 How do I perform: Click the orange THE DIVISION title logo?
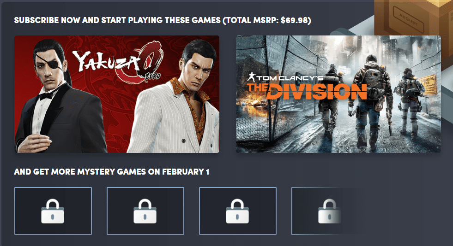307,91
